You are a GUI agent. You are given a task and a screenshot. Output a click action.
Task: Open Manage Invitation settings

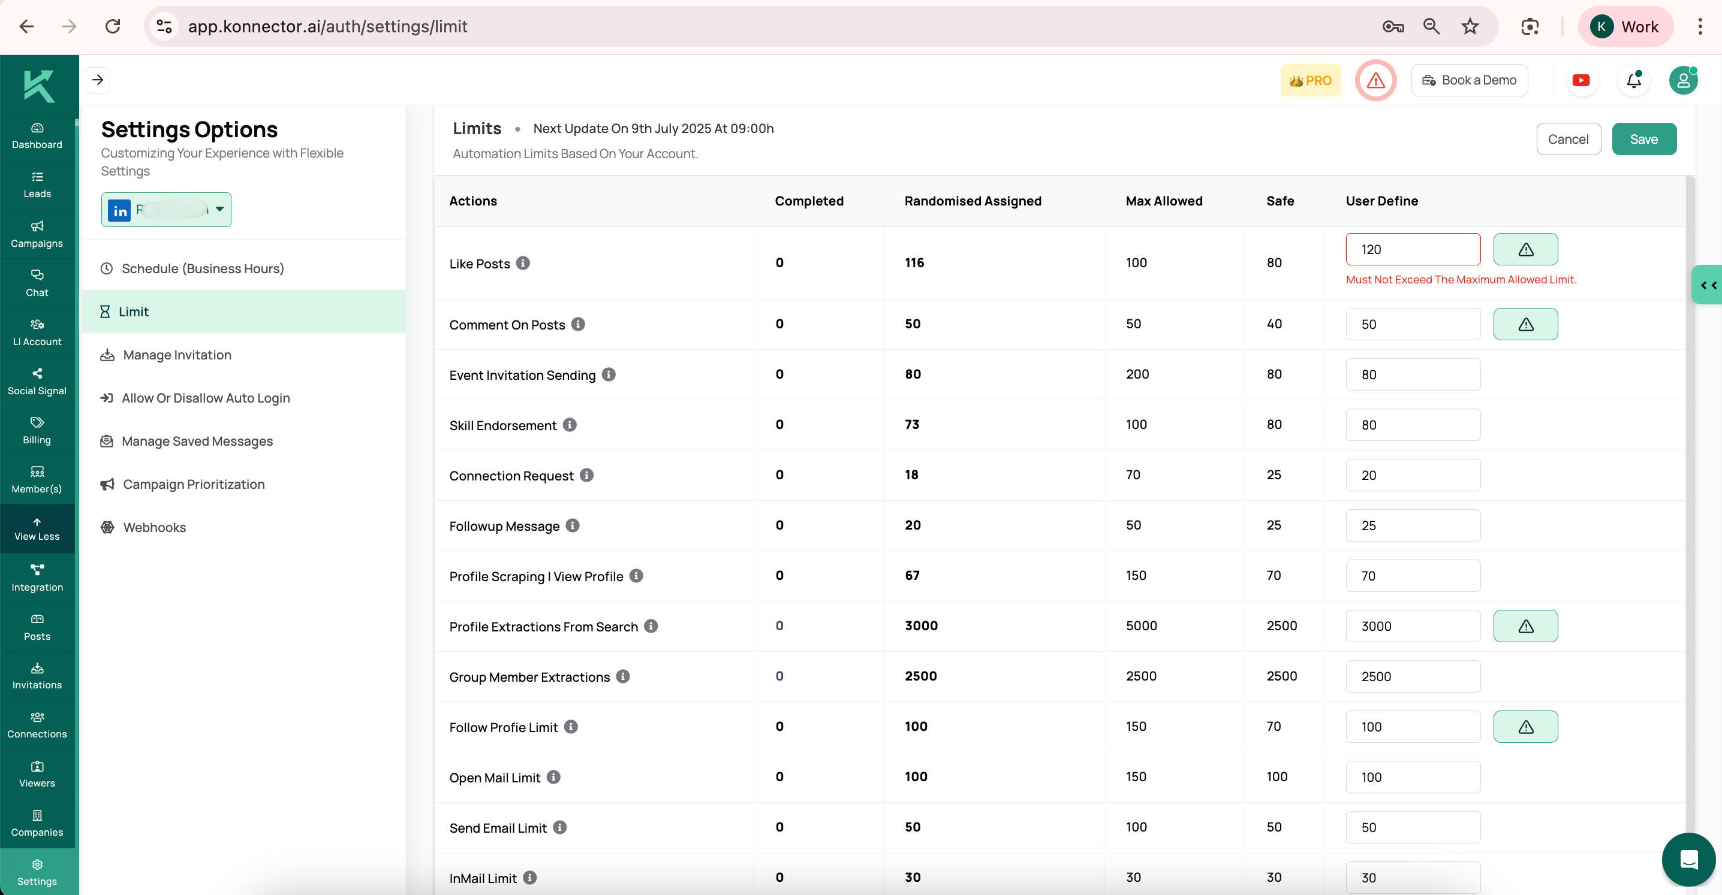pyautogui.click(x=177, y=355)
